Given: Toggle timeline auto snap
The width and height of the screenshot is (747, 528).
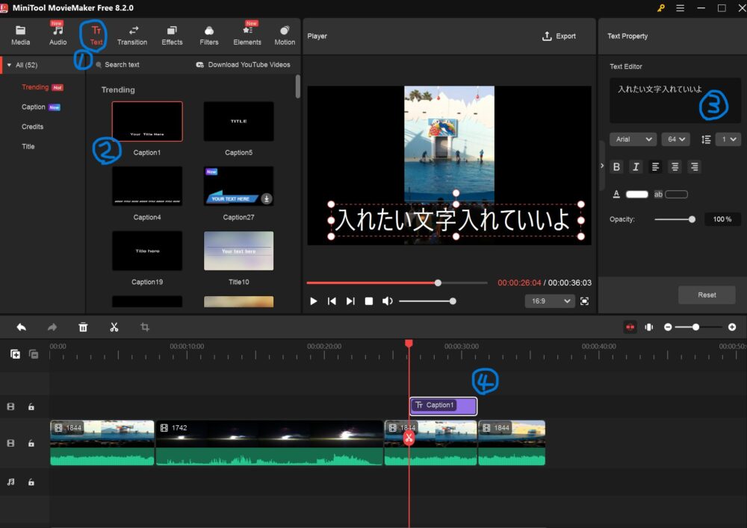Looking at the screenshot, I should (x=630, y=327).
